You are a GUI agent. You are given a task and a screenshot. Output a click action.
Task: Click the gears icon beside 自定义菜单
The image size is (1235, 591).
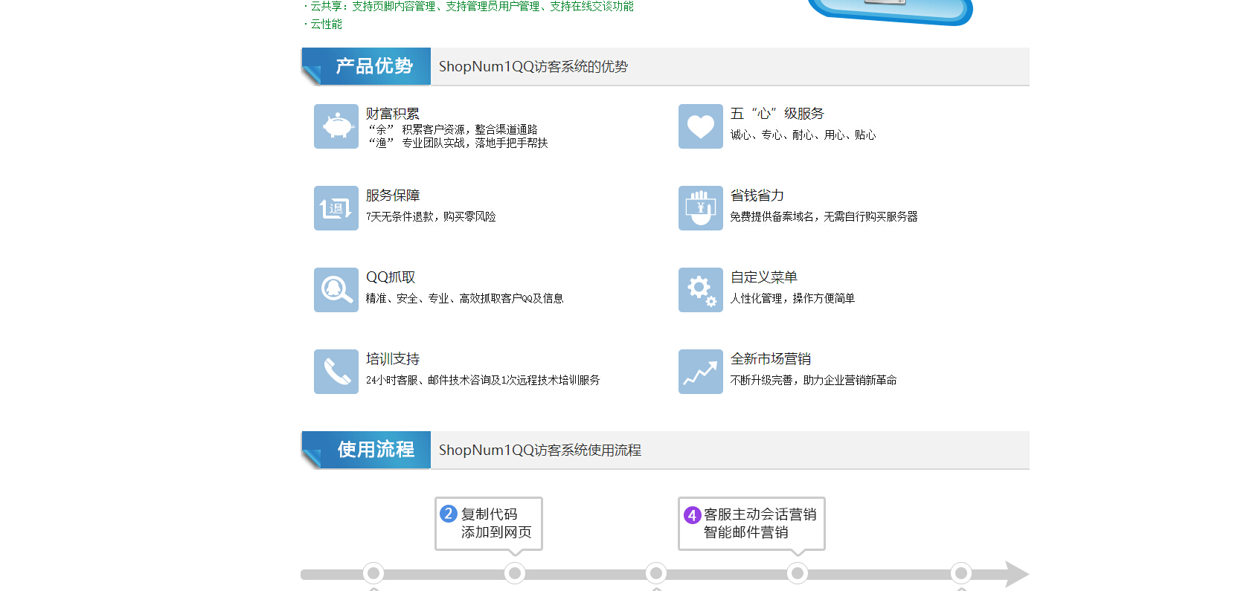pyautogui.click(x=701, y=290)
